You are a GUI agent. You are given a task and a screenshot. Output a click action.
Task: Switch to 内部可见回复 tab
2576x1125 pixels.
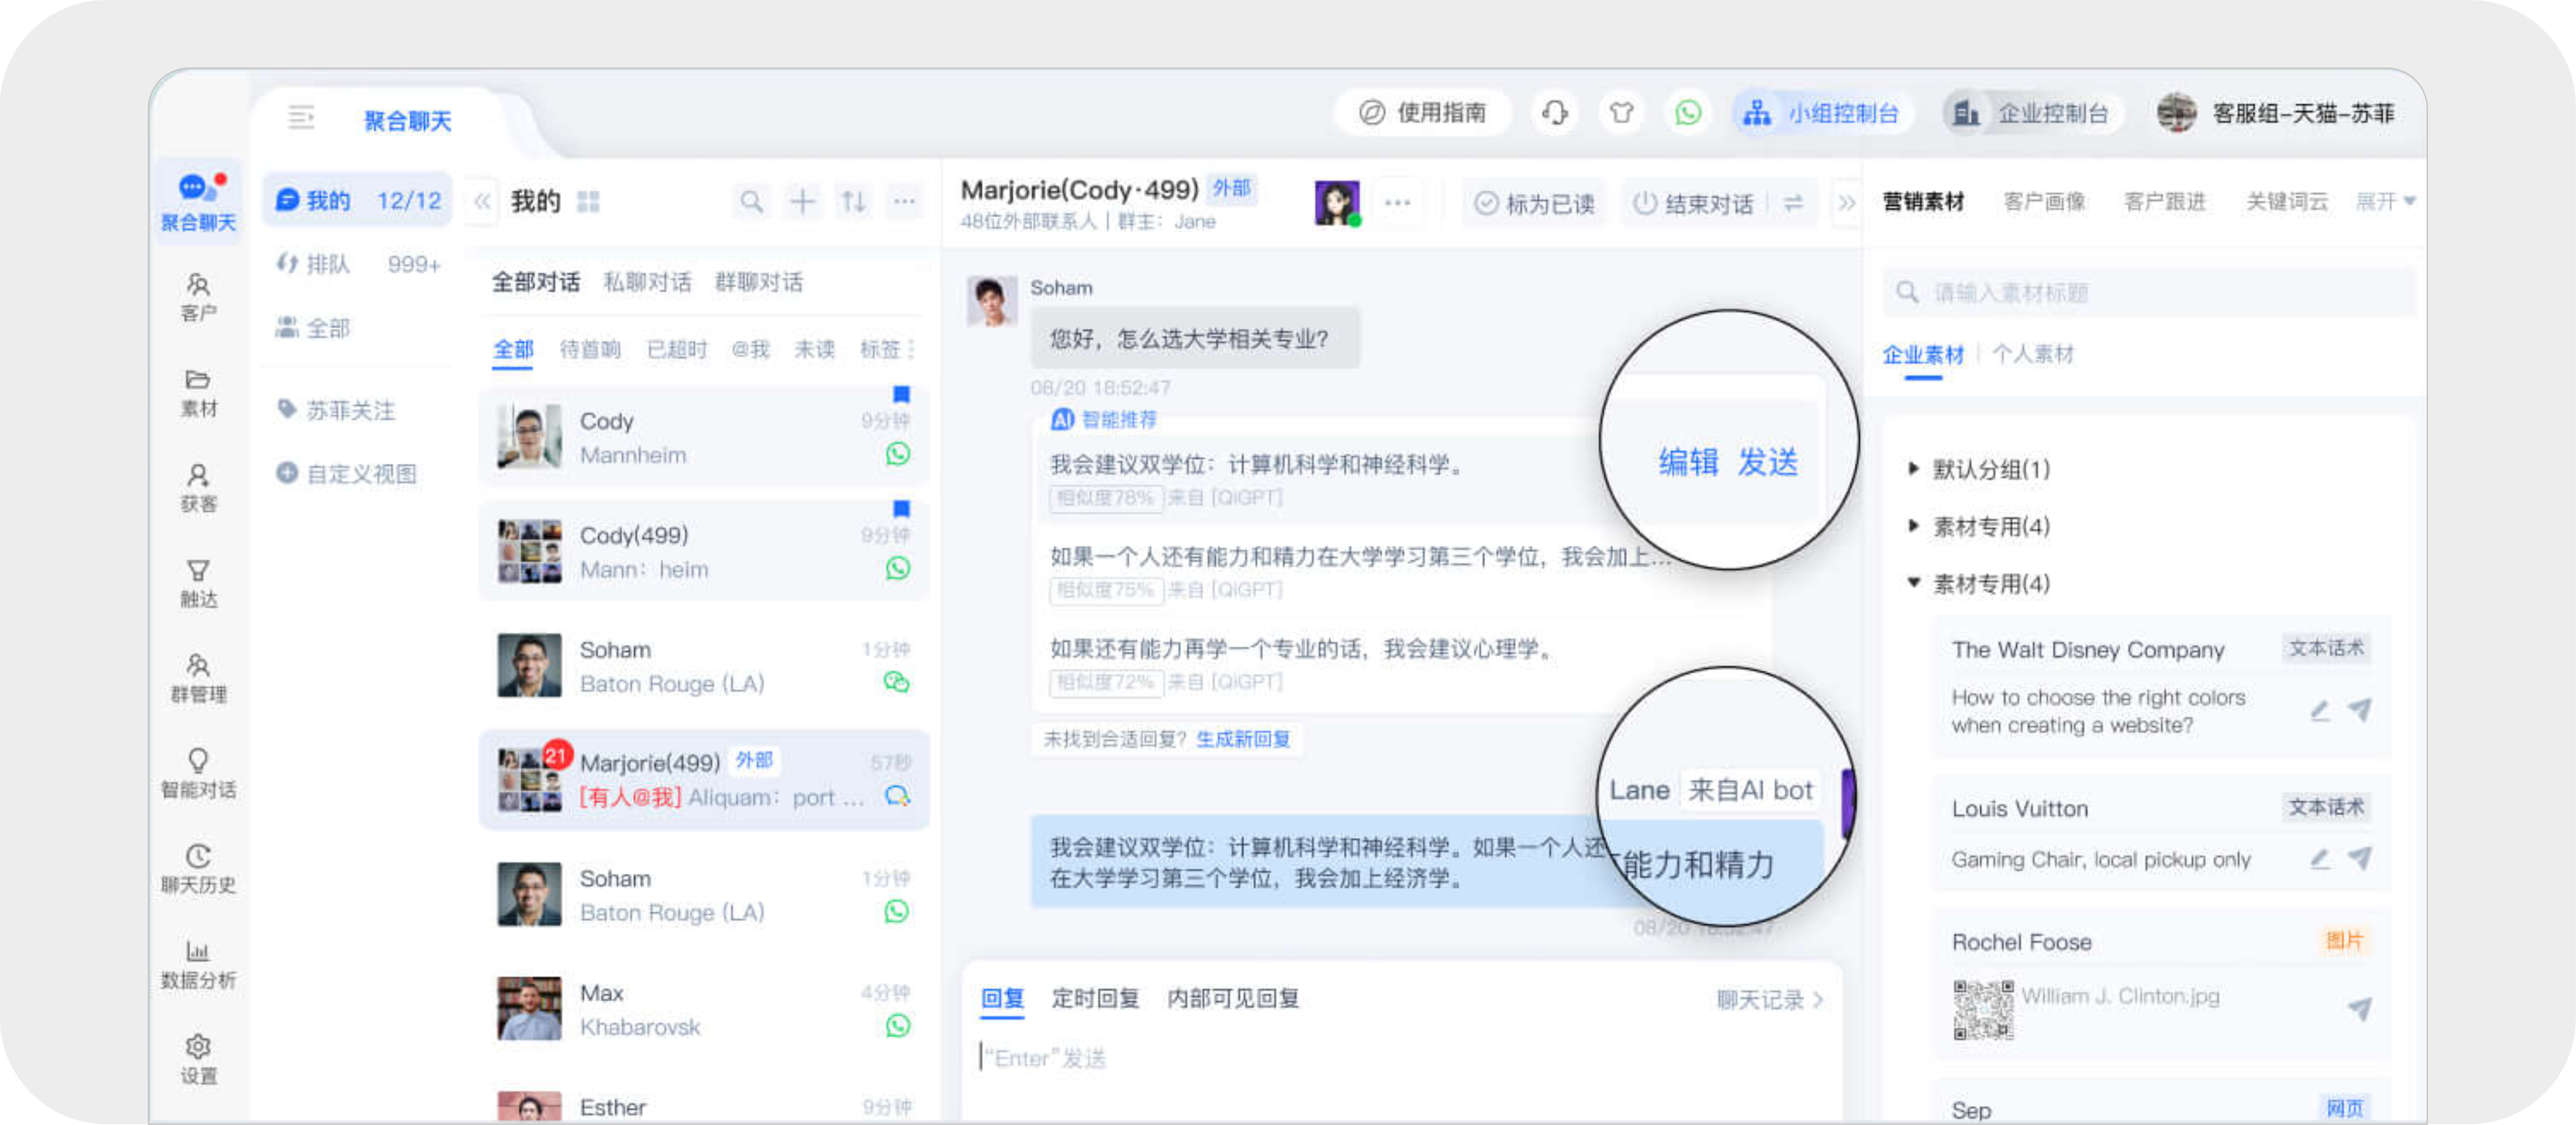1233,998
